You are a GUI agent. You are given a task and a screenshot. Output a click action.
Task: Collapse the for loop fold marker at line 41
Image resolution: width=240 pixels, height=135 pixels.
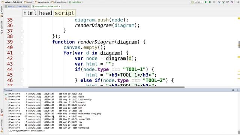[22, 53]
